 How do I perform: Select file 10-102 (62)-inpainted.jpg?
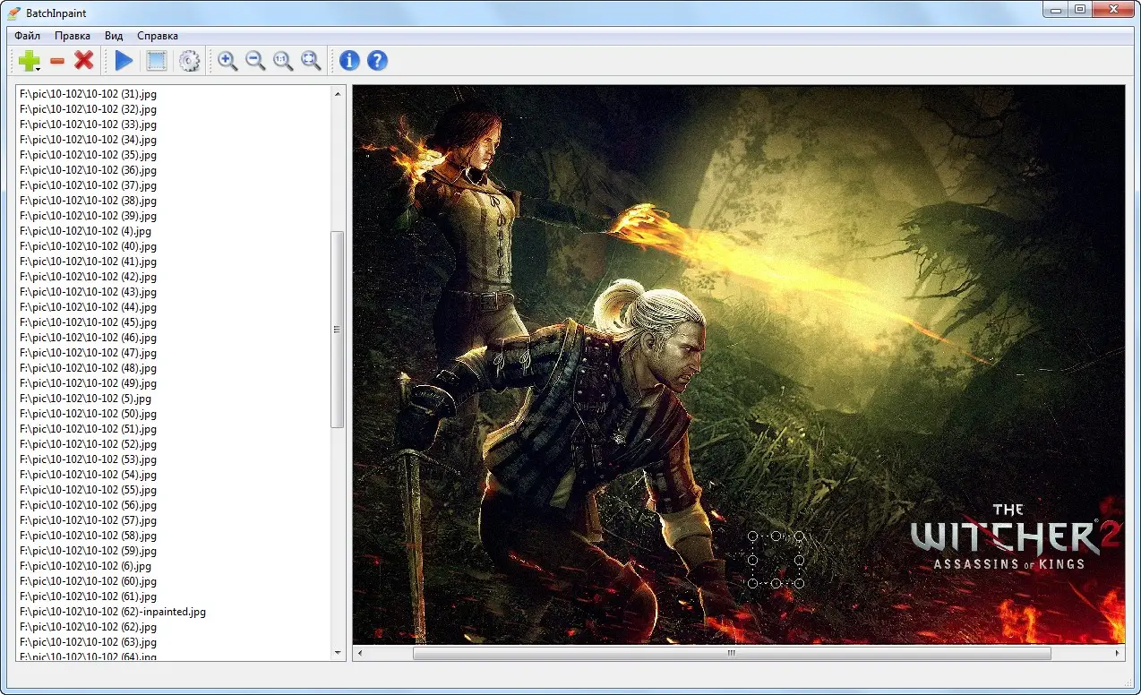(112, 612)
